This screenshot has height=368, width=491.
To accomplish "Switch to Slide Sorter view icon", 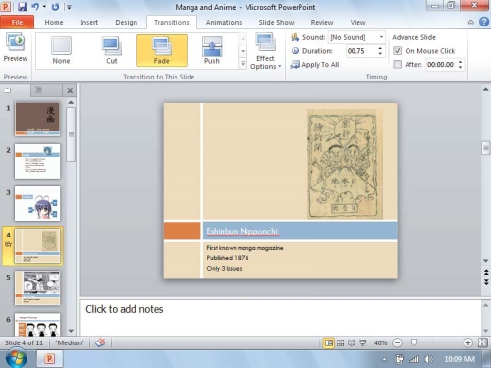I will click(x=340, y=342).
